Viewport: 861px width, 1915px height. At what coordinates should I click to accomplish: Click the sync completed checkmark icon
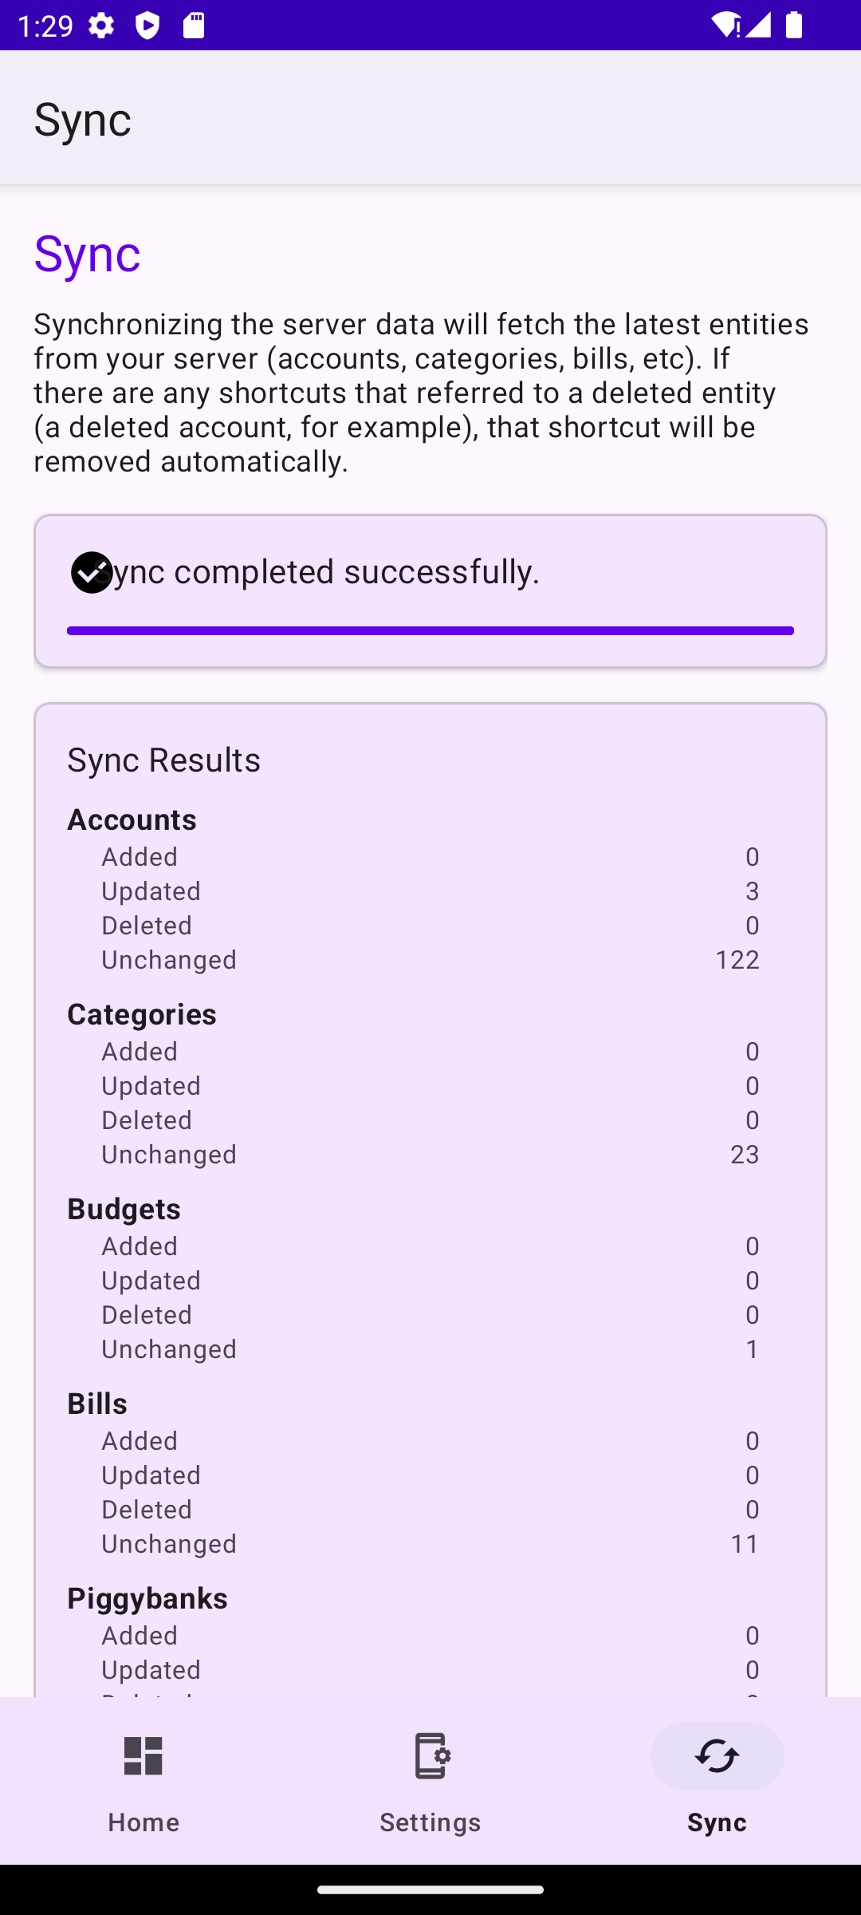click(92, 572)
